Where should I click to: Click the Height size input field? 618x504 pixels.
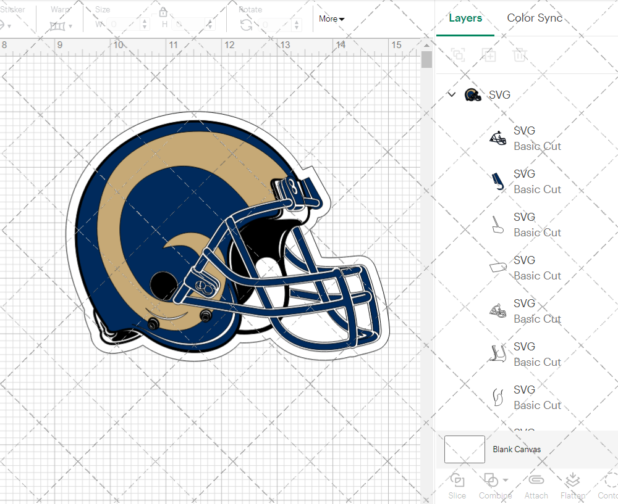coord(190,25)
